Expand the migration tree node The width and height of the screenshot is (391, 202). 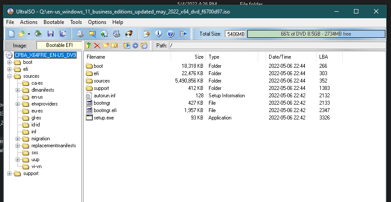(x=17, y=139)
